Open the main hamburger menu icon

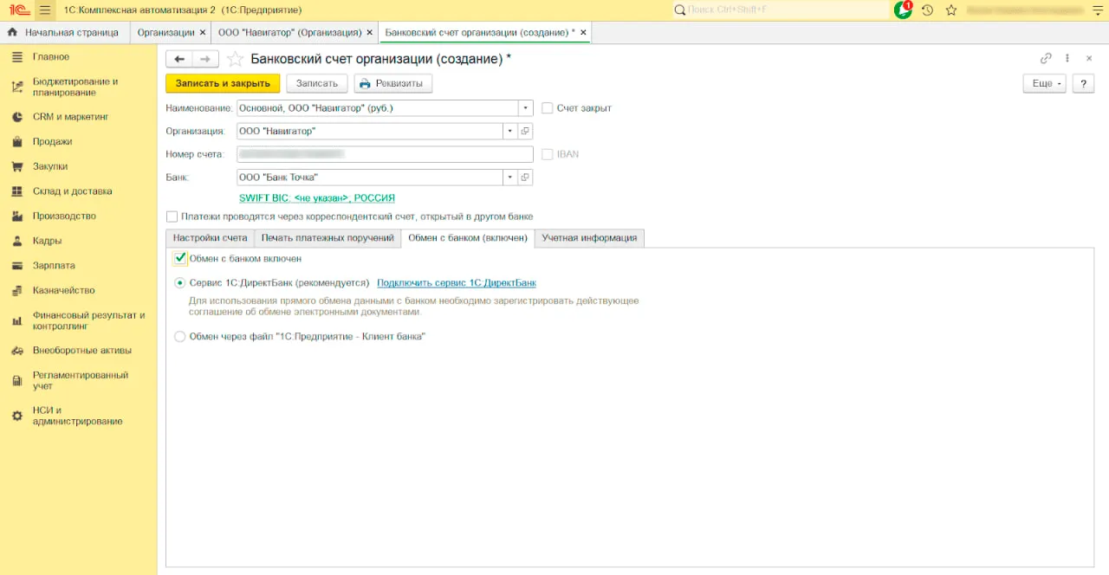(45, 10)
